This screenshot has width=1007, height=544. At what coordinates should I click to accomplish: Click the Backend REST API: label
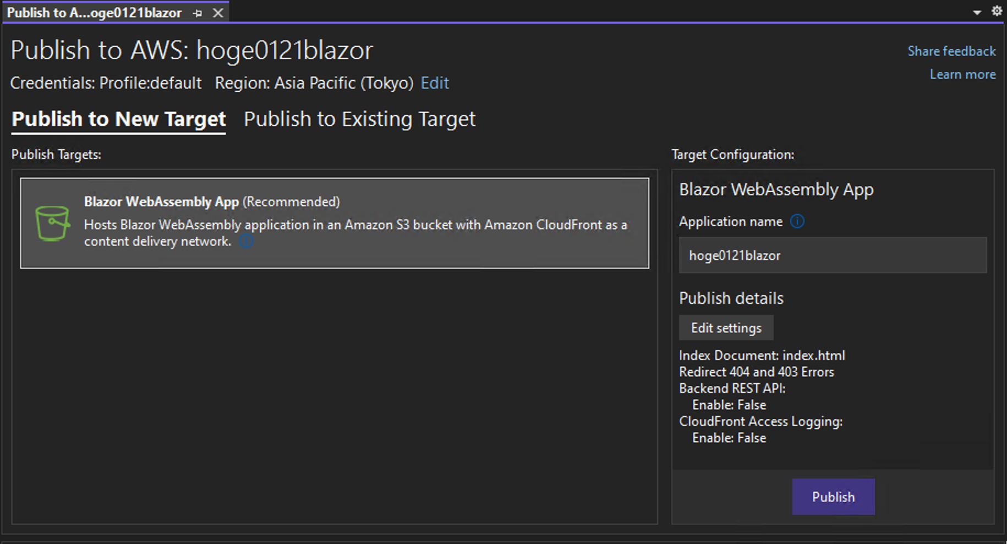point(732,388)
